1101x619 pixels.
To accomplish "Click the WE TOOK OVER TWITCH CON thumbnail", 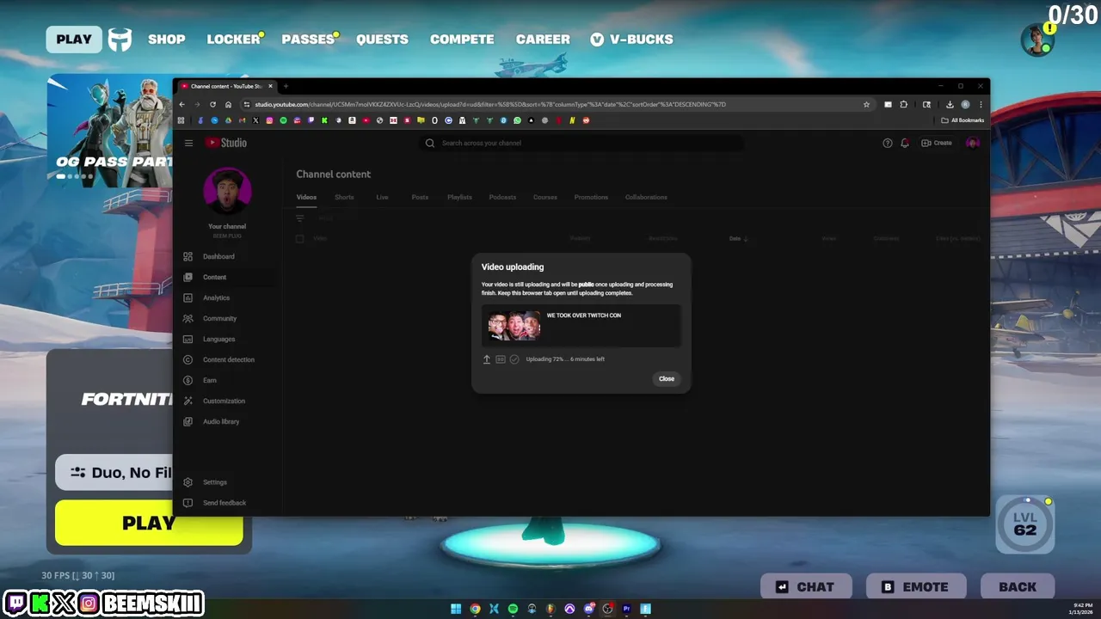I will coord(514,326).
